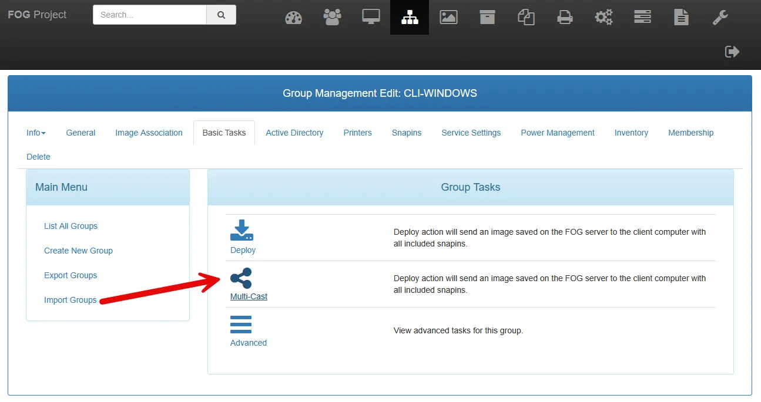Open the Dashboard gauge icon

[293, 18]
